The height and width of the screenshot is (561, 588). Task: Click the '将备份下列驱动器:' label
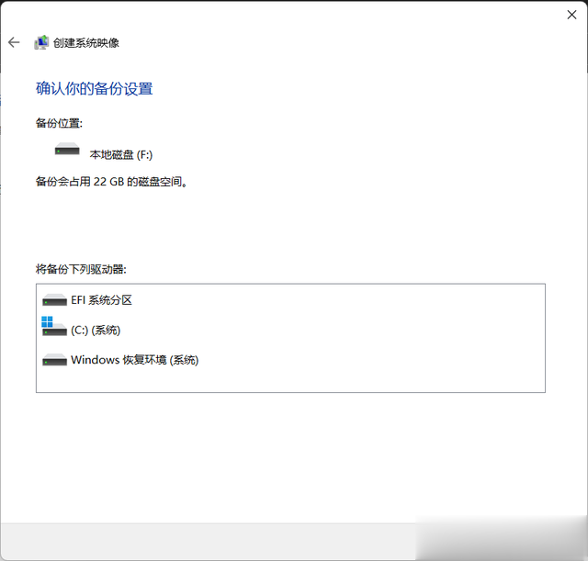click(81, 269)
